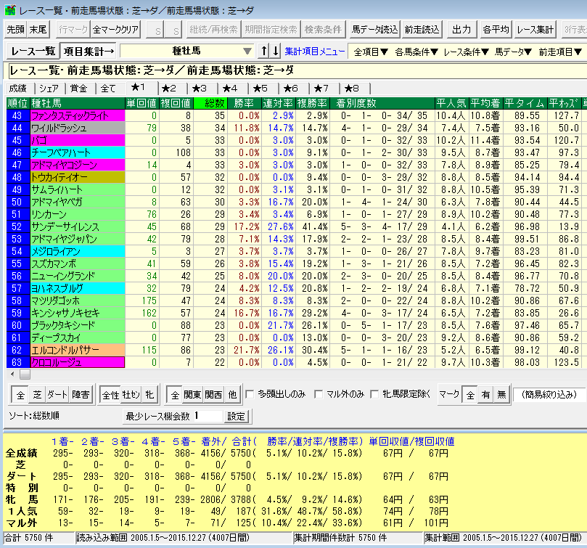This screenshot has height=548, width=587.
Task: Expand the 全項目▼ menu
Action: 371,52
